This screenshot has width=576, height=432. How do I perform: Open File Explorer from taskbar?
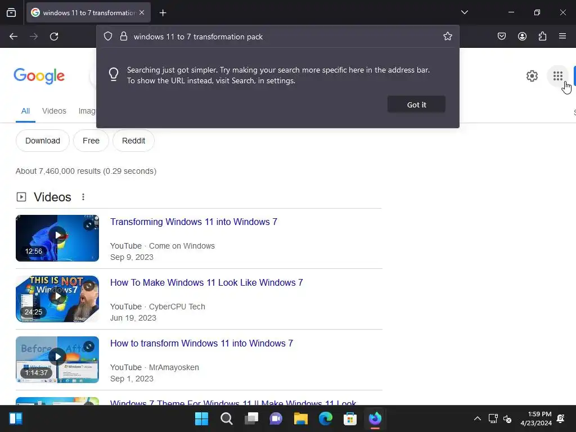pos(300,418)
